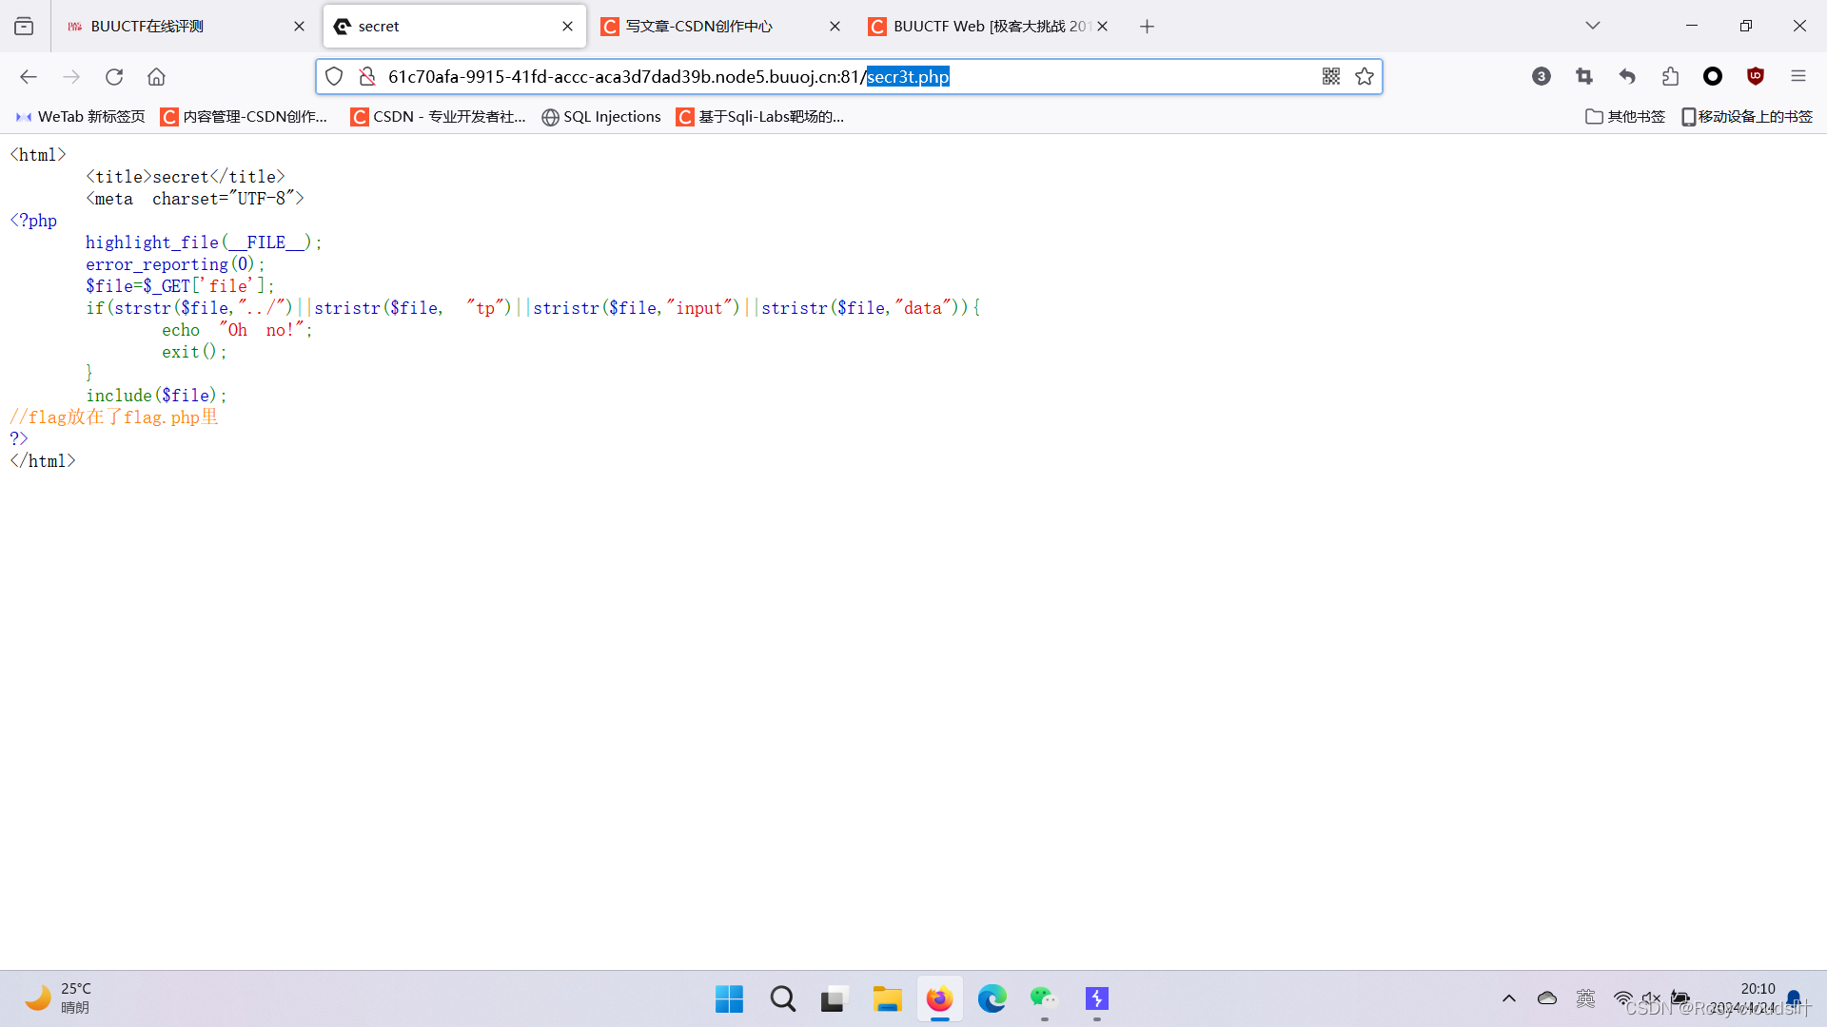
Task: Open the 其他书签 bookmarks folder
Action: pyautogui.click(x=1625, y=117)
